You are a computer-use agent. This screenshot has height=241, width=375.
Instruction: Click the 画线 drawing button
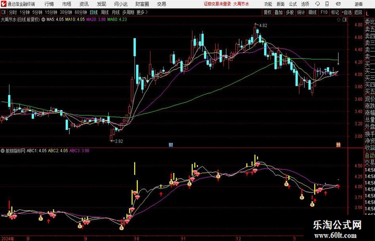coord(312,12)
